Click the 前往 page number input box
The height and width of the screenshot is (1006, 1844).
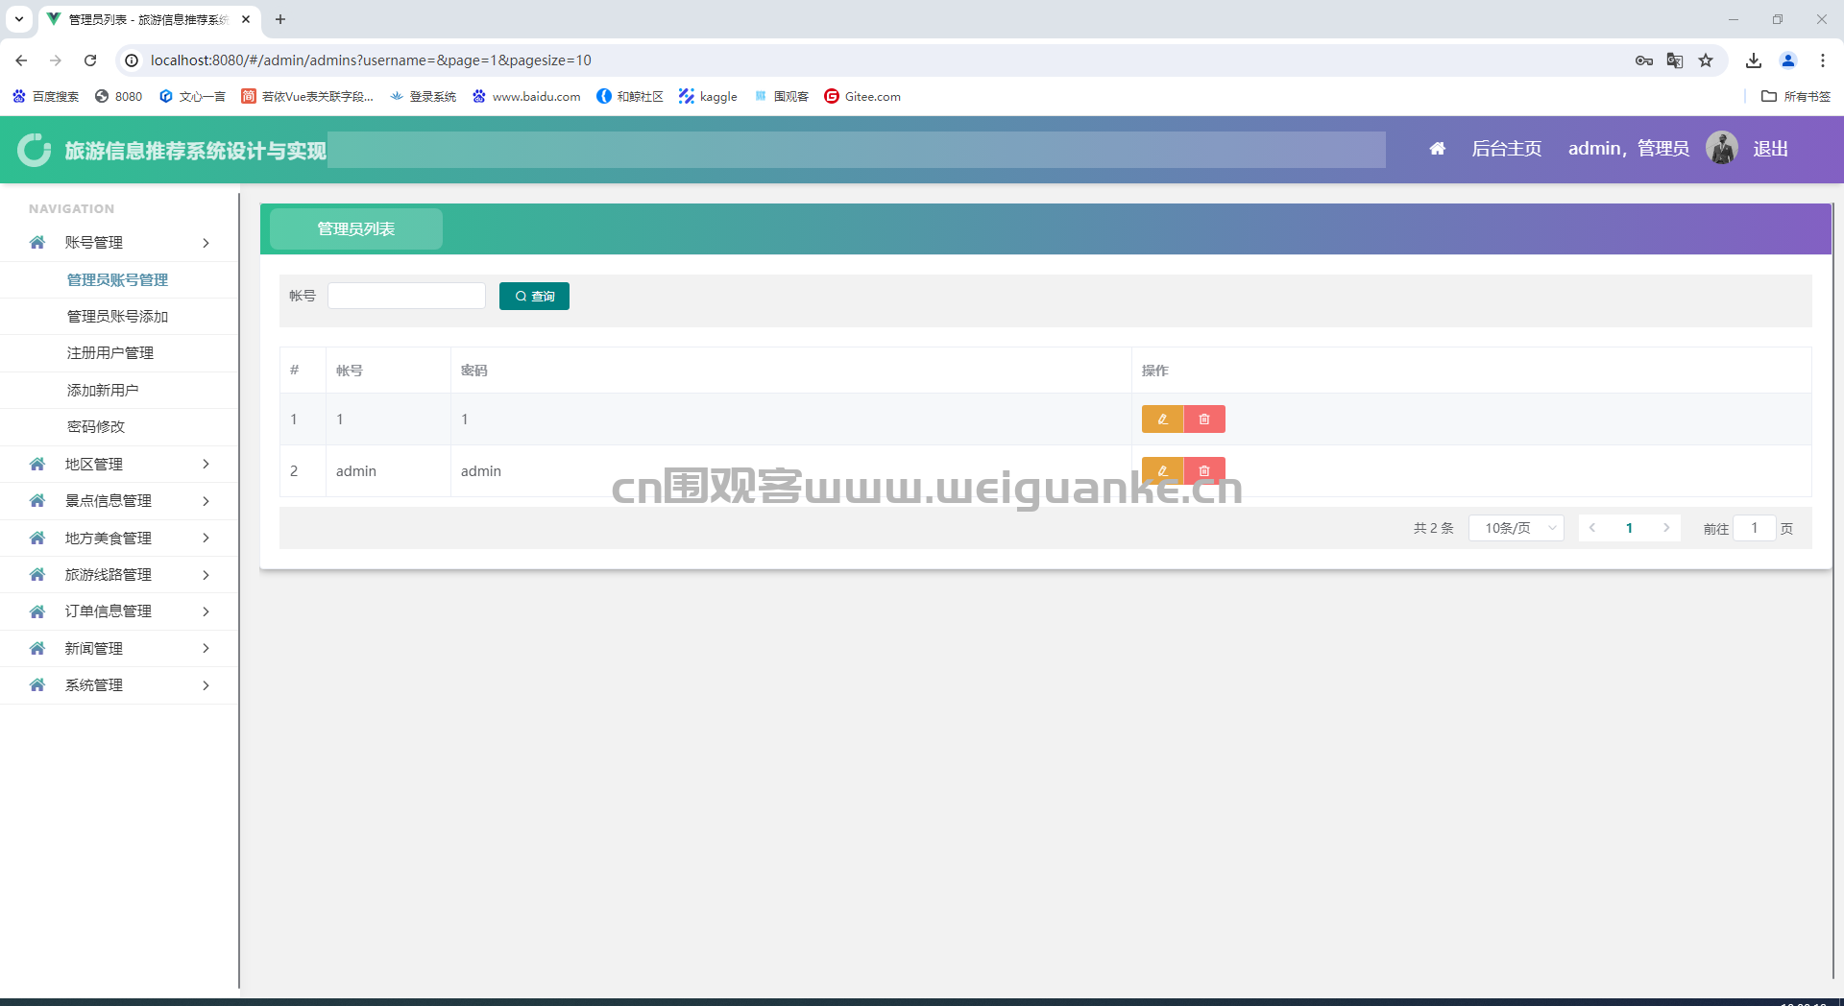point(1754,528)
